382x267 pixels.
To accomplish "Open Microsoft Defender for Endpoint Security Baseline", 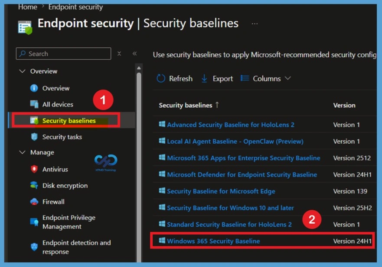I will (x=242, y=174).
